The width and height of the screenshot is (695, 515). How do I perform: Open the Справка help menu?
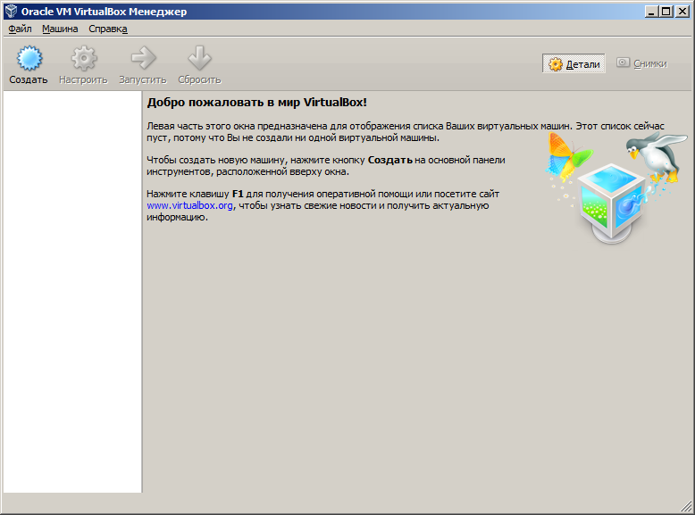click(x=108, y=29)
